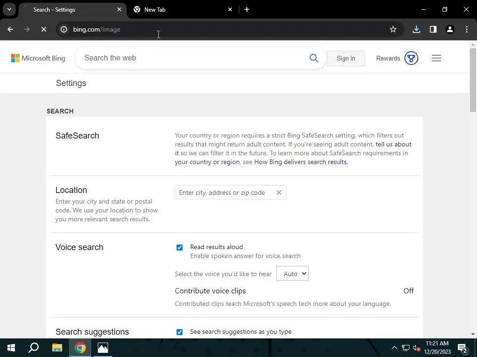The image size is (477, 357).
Task: Close the Search - Settings tab
Action: click(119, 9)
